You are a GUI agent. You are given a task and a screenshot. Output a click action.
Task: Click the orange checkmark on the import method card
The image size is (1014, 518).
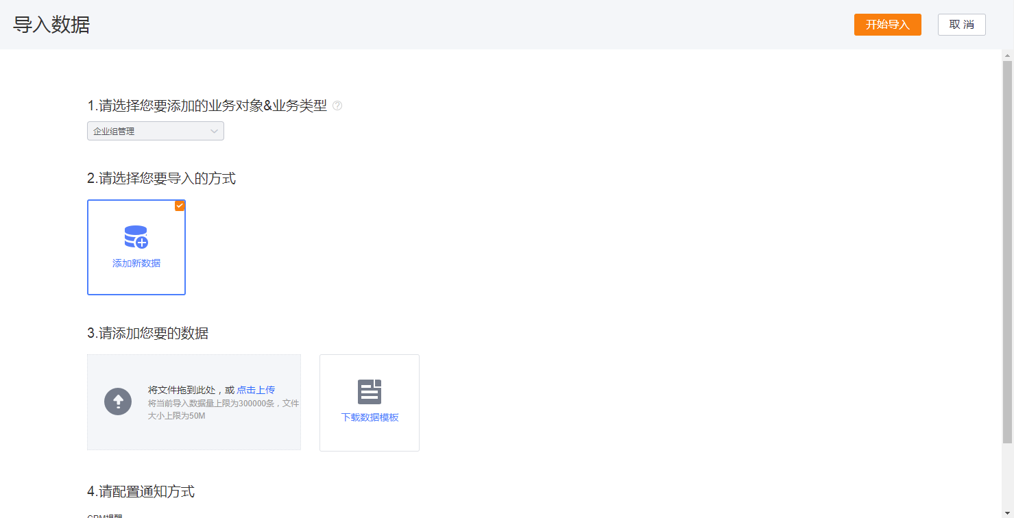(x=180, y=206)
